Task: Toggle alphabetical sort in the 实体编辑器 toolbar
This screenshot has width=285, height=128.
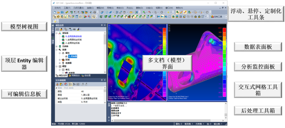Action: tap(74, 84)
